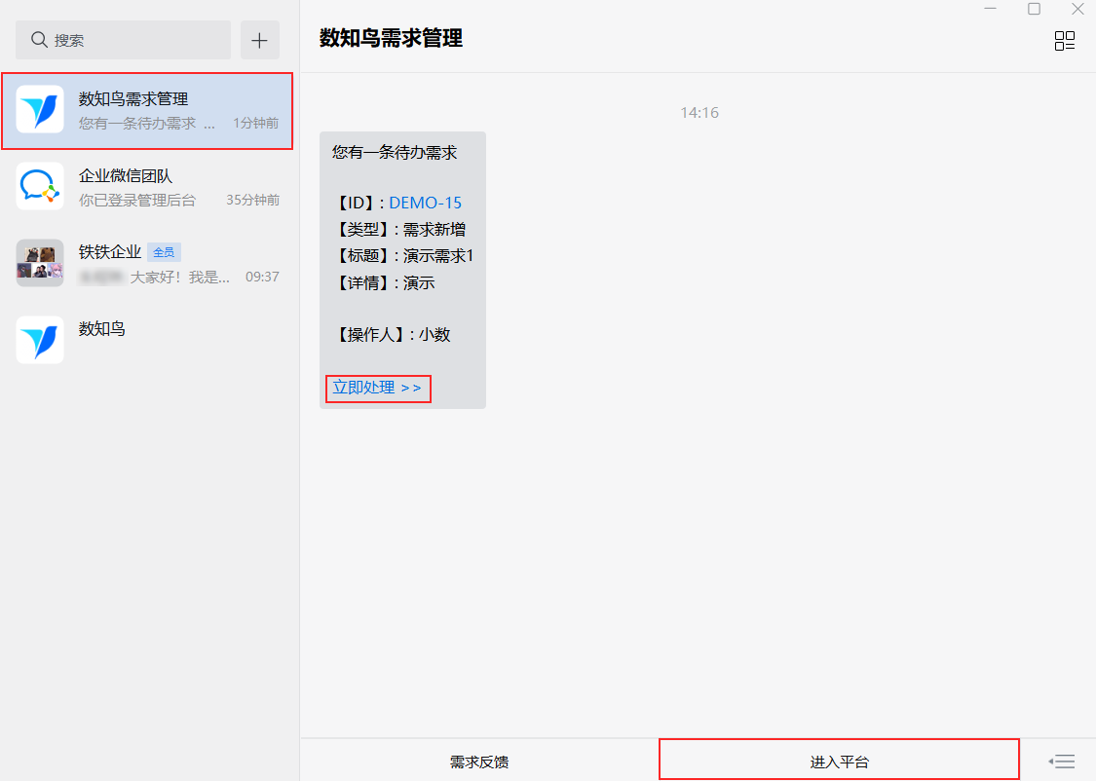Click the 数知鸟需求管理 avatar icon
This screenshot has height=781, width=1096.
click(x=40, y=109)
